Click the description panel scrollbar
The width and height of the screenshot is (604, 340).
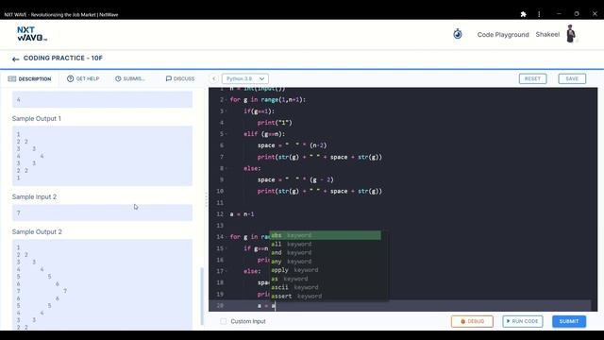click(202, 296)
